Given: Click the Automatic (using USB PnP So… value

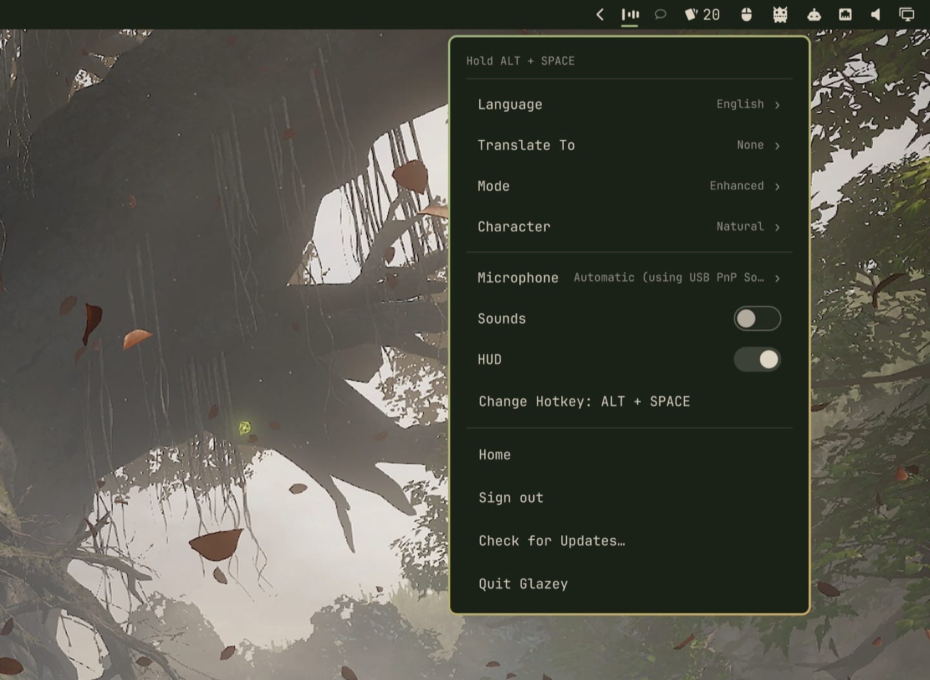Looking at the screenshot, I should click(668, 278).
